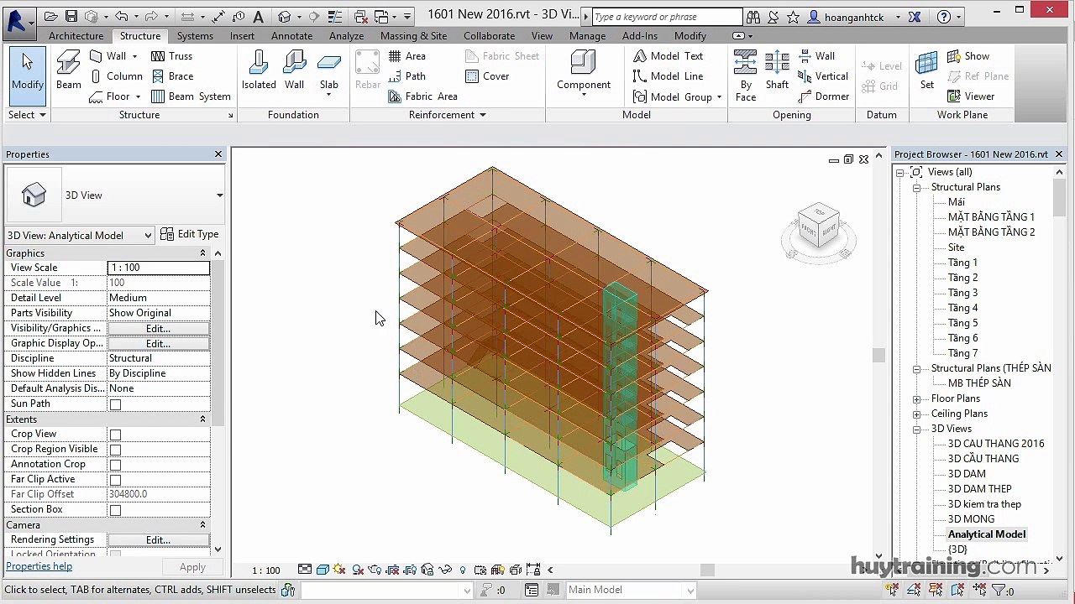The image size is (1075, 604).
Task: Expand the Floor Plans tree node
Action: pyautogui.click(x=917, y=399)
